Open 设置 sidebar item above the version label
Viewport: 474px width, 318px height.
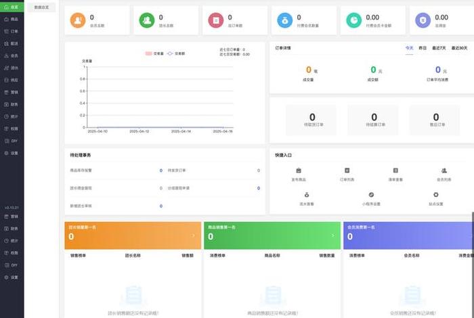(12, 153)
